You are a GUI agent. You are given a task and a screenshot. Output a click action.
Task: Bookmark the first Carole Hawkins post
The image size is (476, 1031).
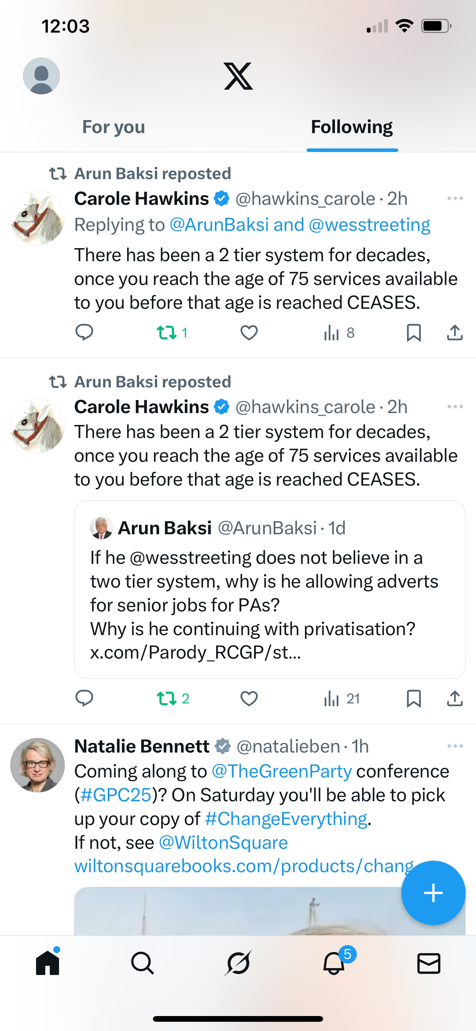coord(413,333)
